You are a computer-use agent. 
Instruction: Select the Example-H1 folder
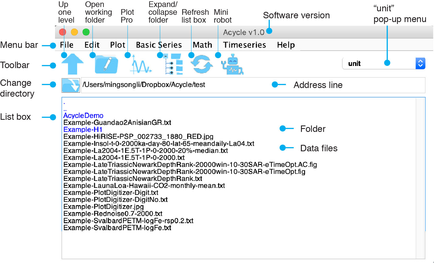[x=83, y=129]
